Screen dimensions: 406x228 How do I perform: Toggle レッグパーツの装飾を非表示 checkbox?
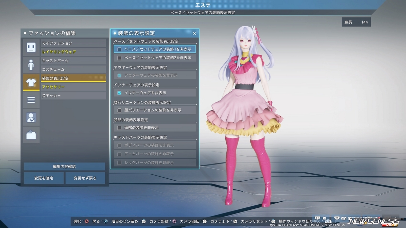point(119,163)
